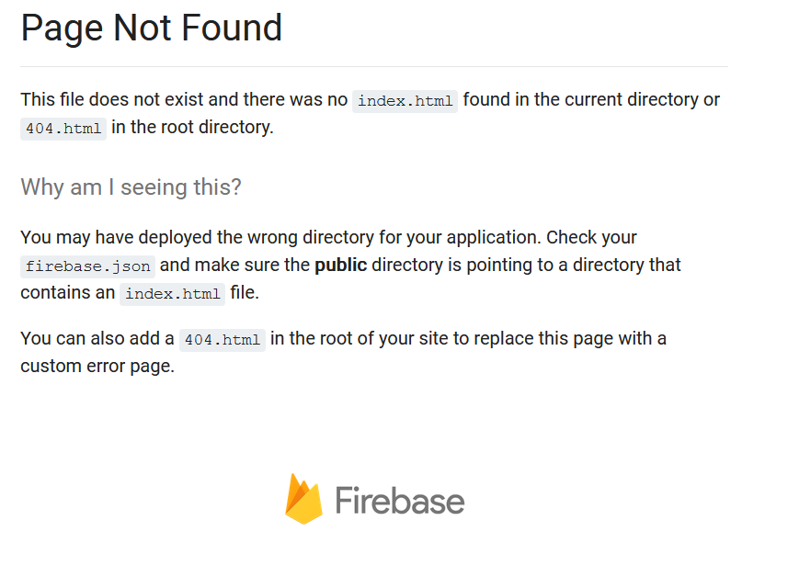Click the text 'This file does not exist'
788x577 pixels.
coord(112,99)
